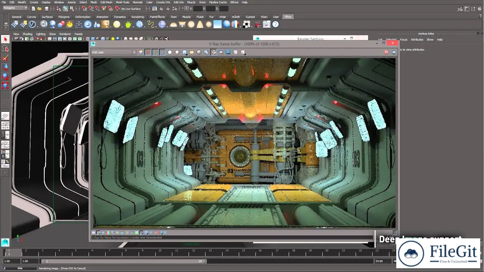Activate the Rotate tool (blue sphere)
The image size is (484, 272).
tap(5, 76)
